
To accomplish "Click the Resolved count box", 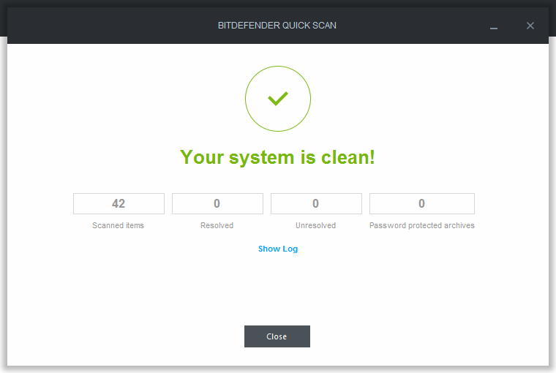I will [x=217, y=203].
